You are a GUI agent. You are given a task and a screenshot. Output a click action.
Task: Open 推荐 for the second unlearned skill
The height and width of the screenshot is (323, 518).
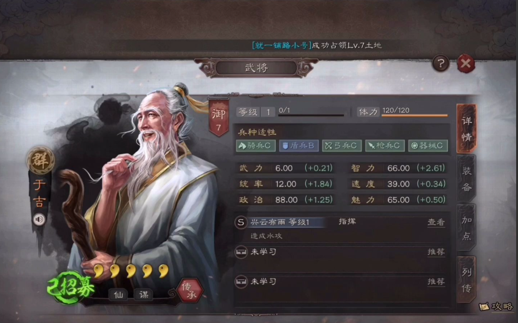(436, 282)
